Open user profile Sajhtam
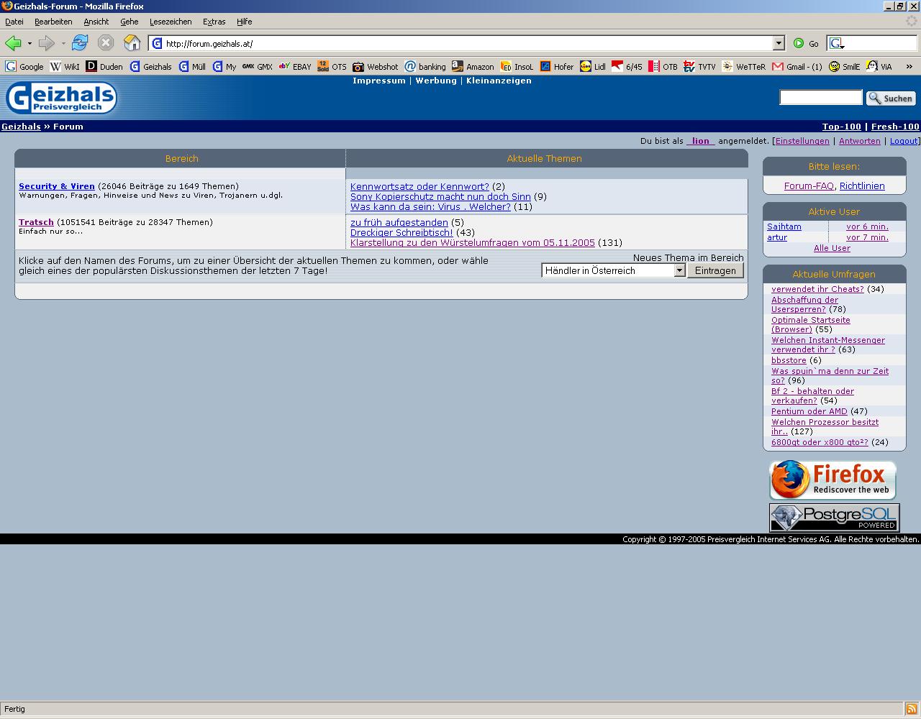This screenshot has width=921, height=719. click(x=784, y=226)
